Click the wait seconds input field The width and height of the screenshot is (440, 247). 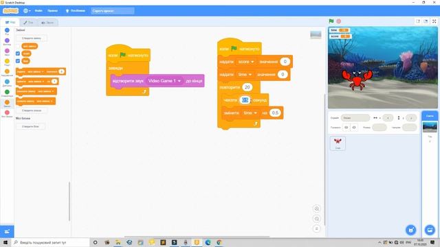point(245,100)
